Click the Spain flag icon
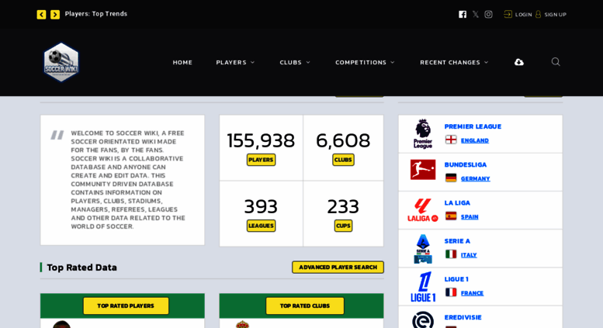The image size is (603, 328). (x=451, y=216)
